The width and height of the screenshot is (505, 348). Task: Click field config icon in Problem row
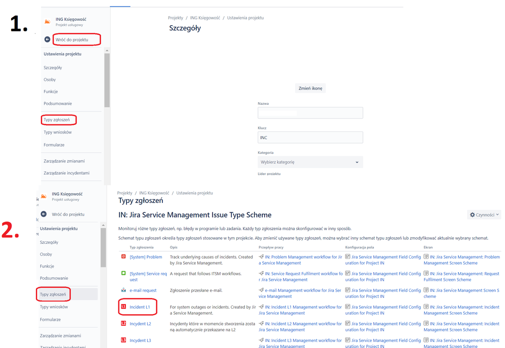[x=348, y=256]
